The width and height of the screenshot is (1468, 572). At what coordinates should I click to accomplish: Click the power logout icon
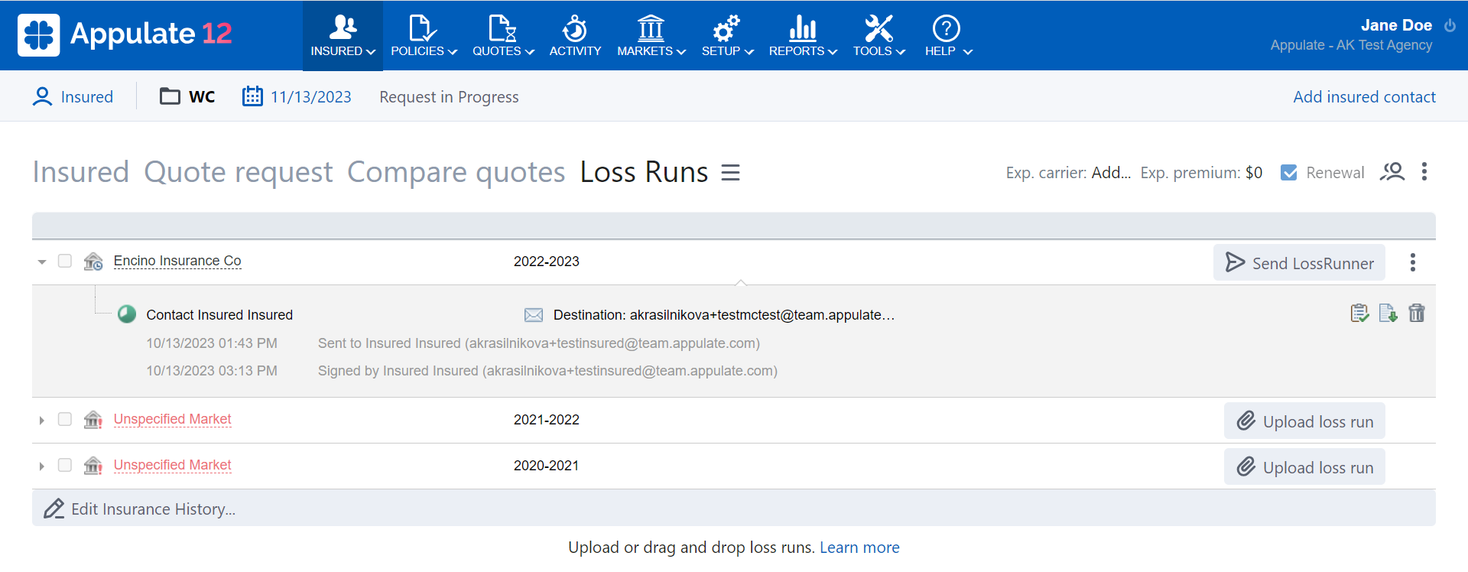tap(1450, 25)
